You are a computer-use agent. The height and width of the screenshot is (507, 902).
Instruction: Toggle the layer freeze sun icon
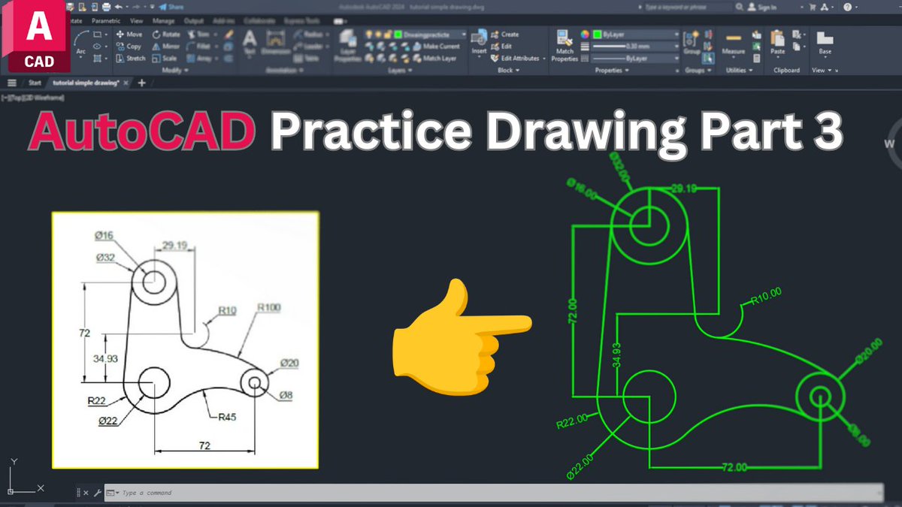378,35
